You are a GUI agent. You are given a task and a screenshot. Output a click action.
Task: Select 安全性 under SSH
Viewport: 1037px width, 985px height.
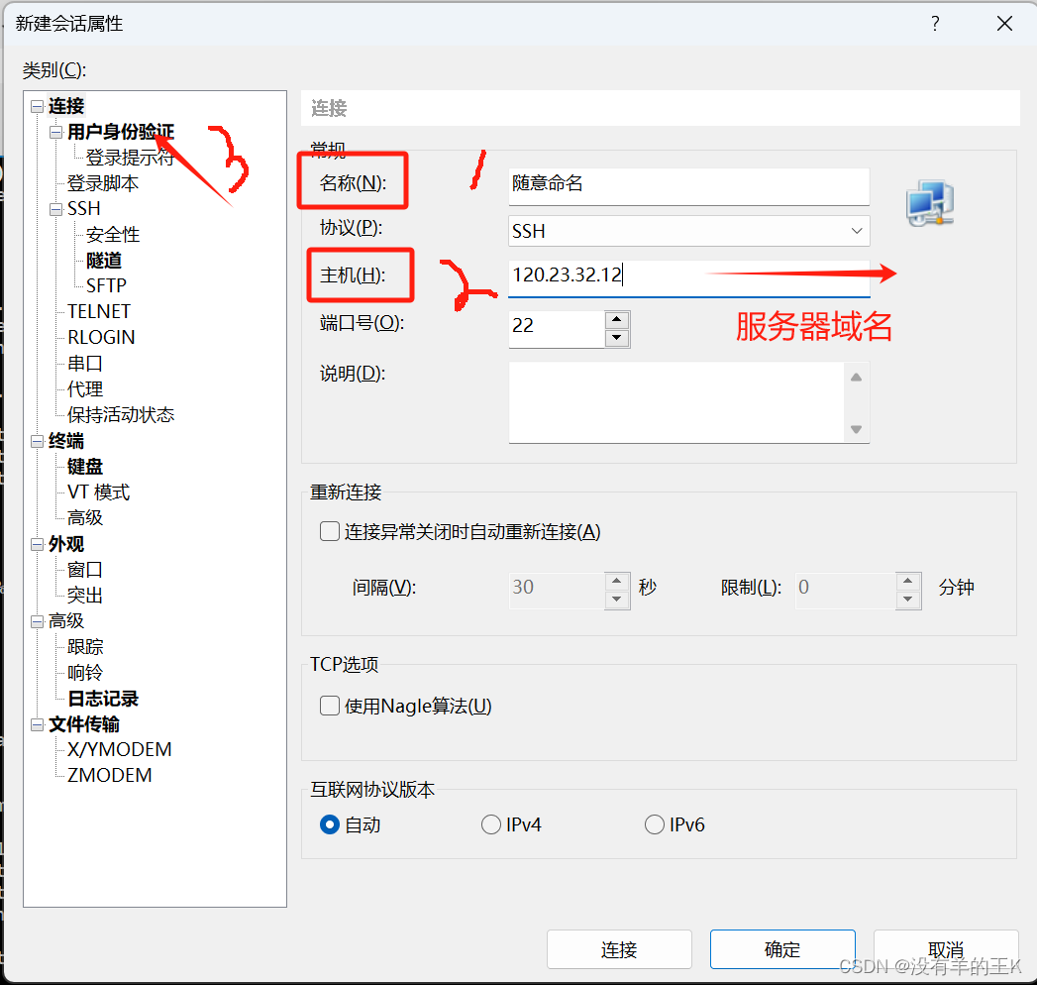click(x=113, y=234)
